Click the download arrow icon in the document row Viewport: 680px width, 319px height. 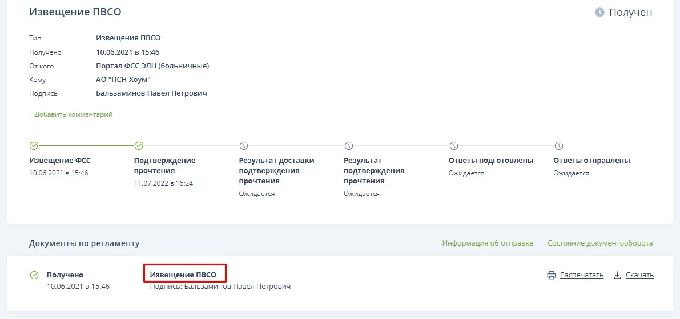pyautogui.click(x=617, y=275)
